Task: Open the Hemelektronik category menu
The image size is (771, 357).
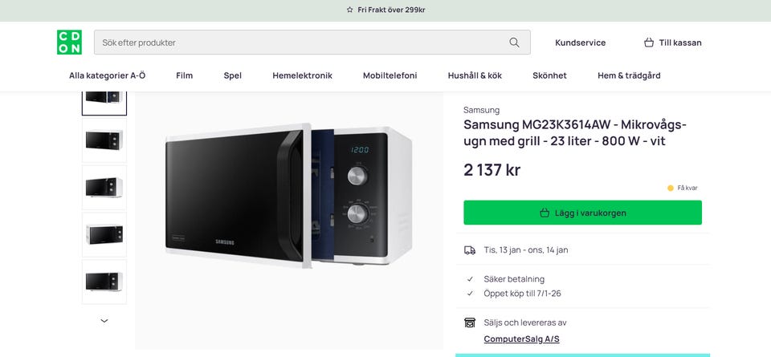Action: (x=302, y=75)
